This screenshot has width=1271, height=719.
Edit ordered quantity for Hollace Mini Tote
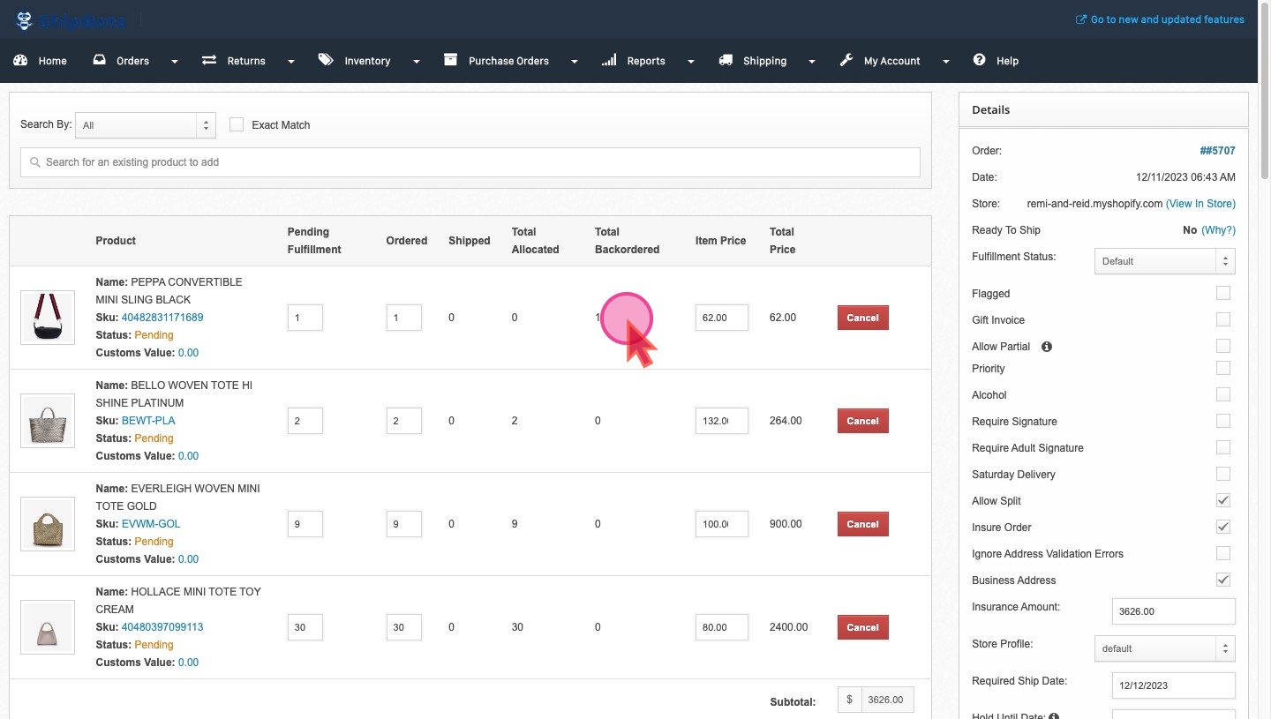pyautogui.click(x=403, y=627)
